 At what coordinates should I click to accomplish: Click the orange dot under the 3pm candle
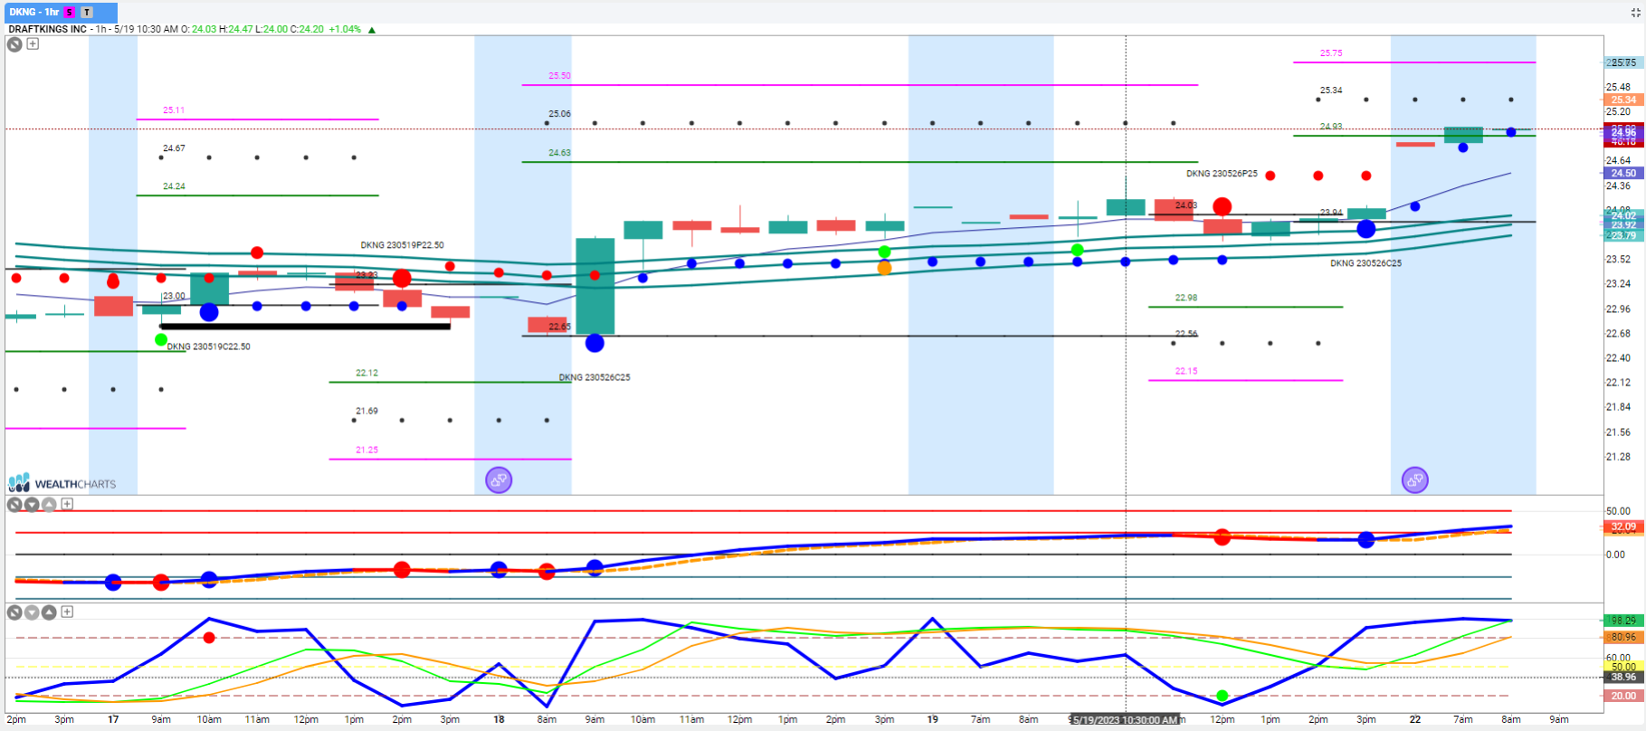pyautogui.click(x=884, y=268)
